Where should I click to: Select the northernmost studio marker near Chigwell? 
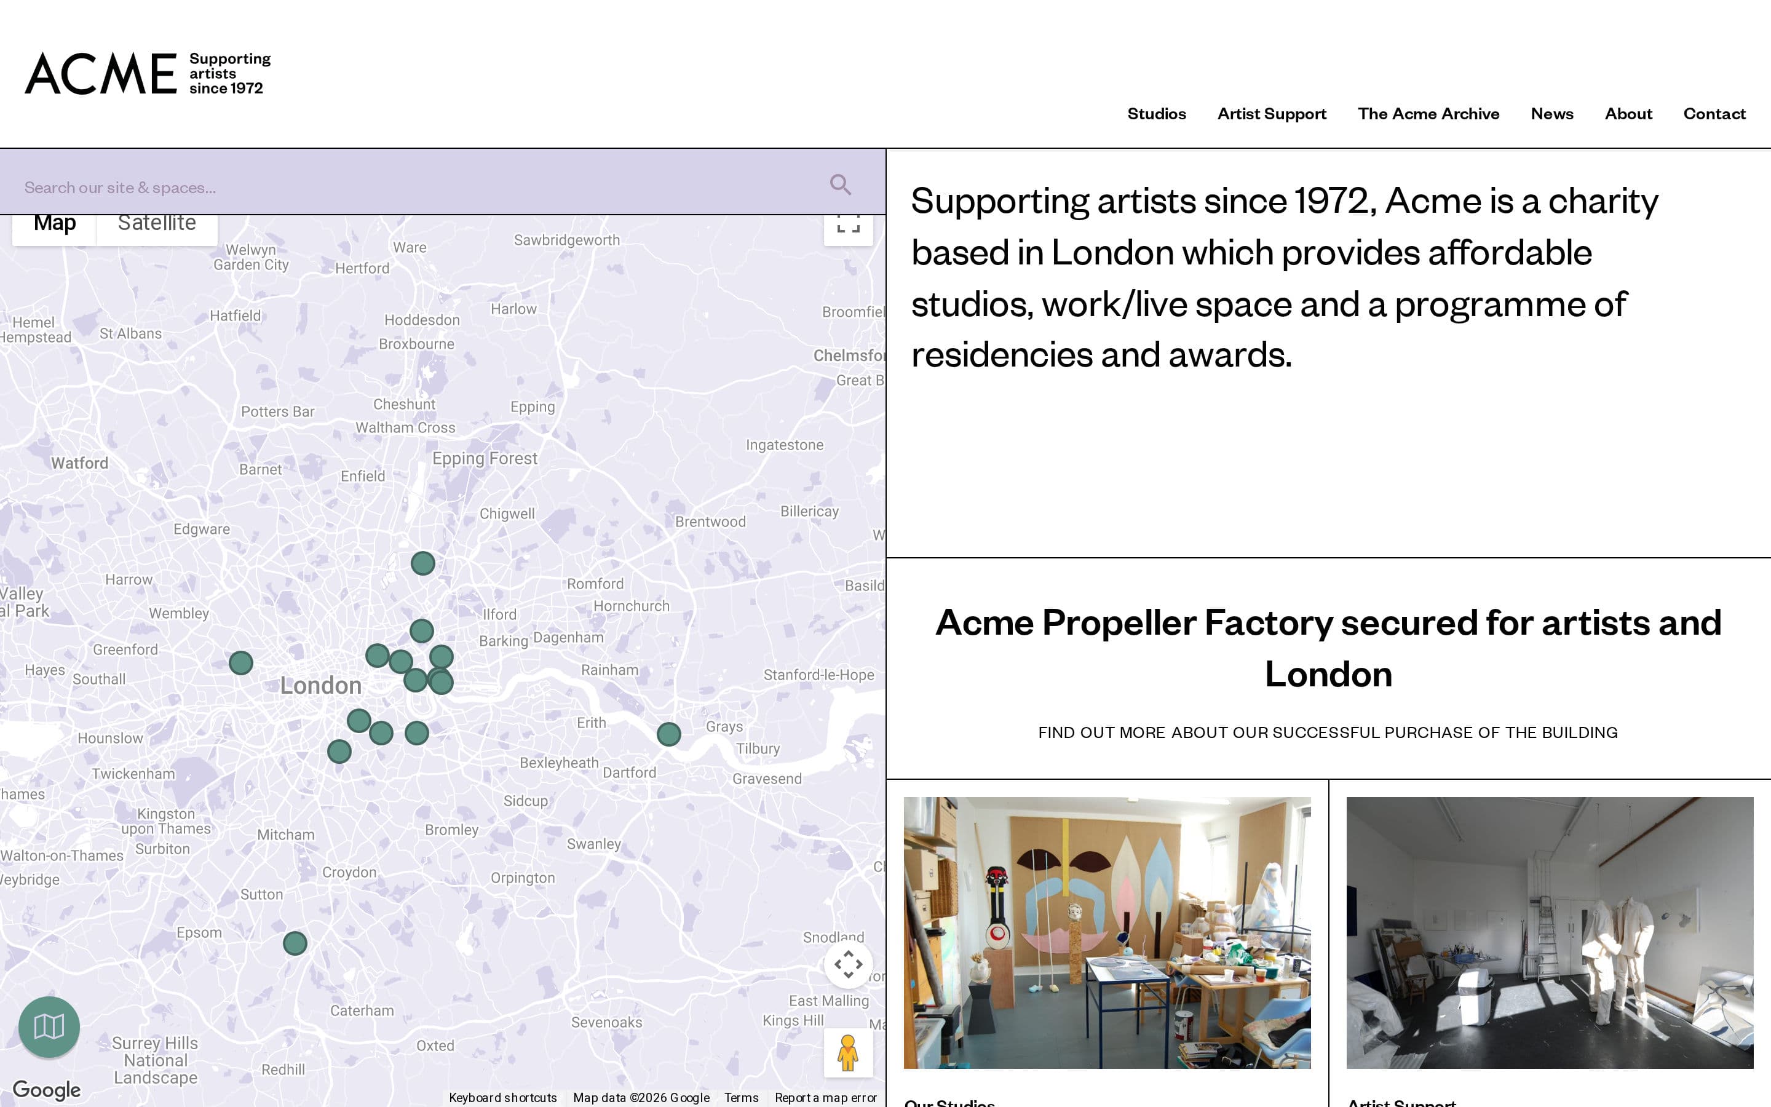423,563
